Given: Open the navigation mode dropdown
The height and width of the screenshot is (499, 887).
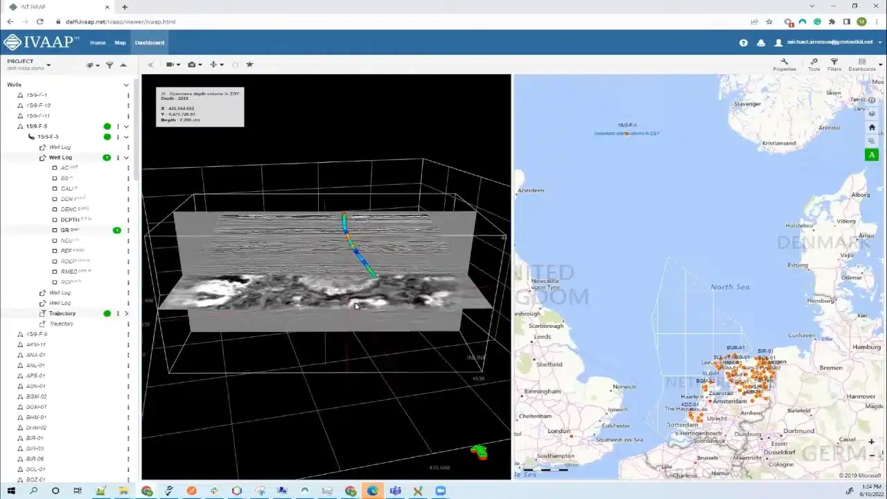Looking at the screenshot, I should (x=217, y=64).
